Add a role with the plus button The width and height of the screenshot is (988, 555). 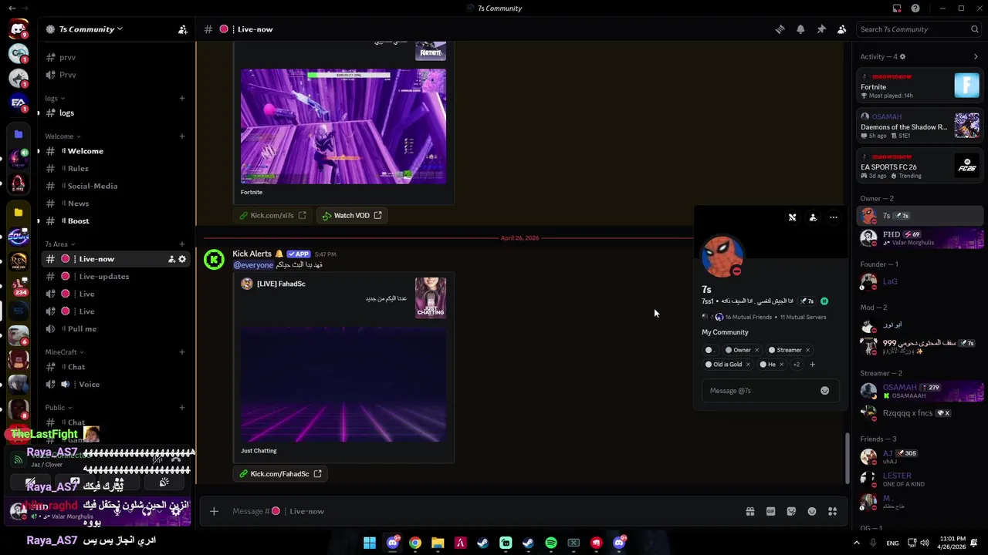pos(812,365)
